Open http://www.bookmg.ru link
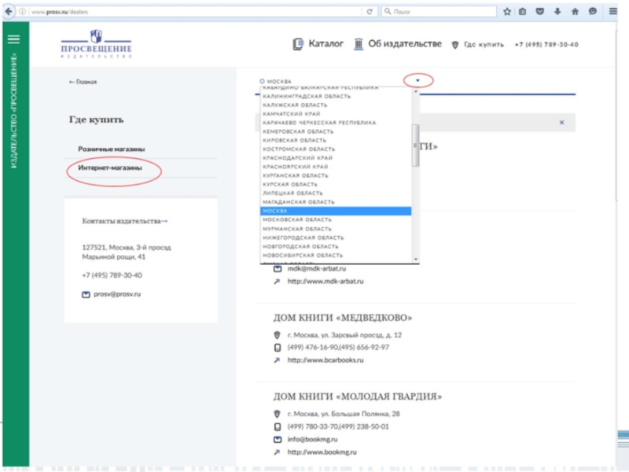629x472 pixels. pyautogui.click(x=322, y=452)
